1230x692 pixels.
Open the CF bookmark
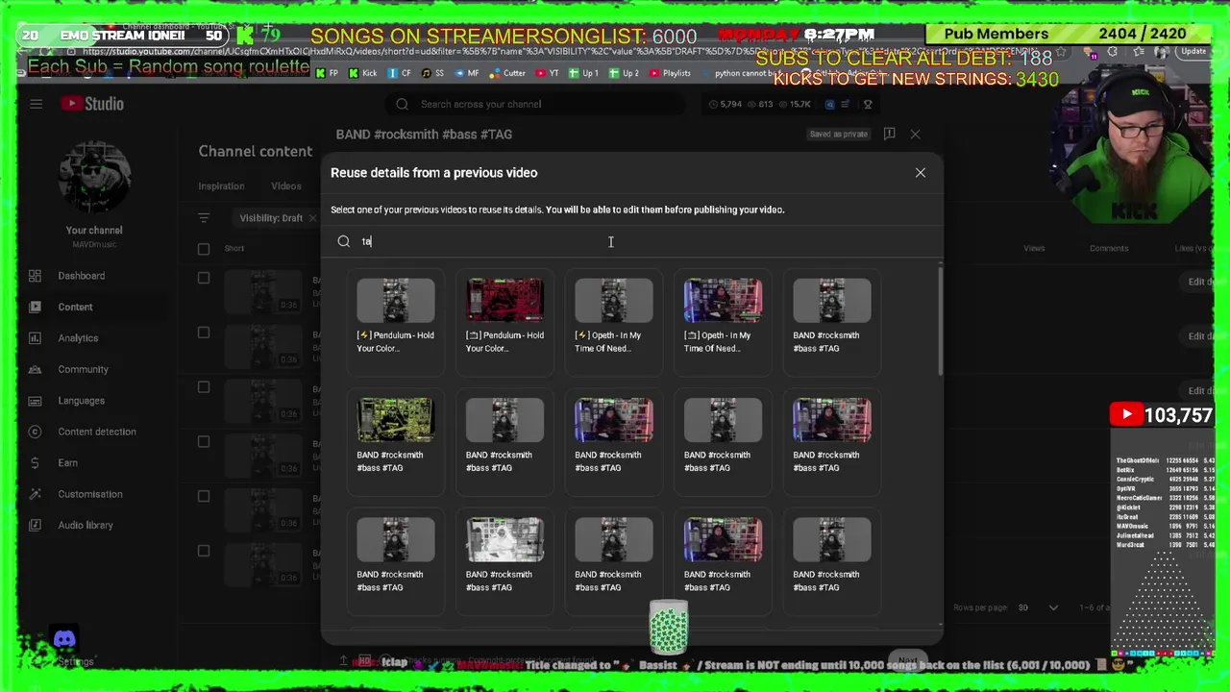400,73
